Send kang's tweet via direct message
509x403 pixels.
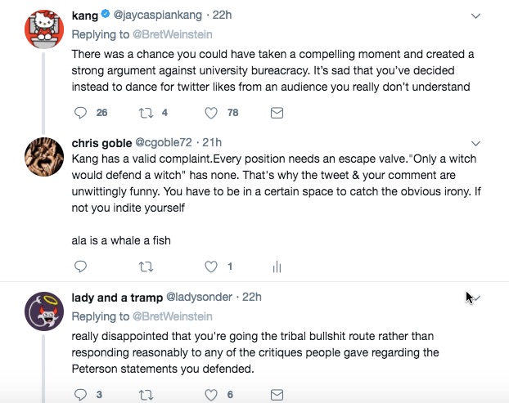click(x=277, y=113)
